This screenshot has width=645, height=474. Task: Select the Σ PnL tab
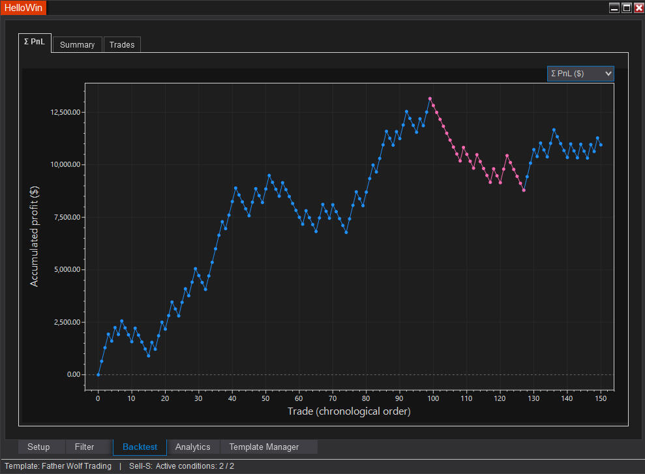pos(35,42)
